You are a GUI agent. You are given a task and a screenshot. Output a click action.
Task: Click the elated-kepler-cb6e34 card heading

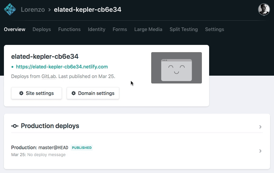coord(45,57)
